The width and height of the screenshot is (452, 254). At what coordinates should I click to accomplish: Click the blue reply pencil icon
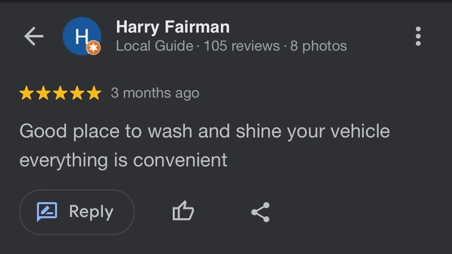point(47,211)
